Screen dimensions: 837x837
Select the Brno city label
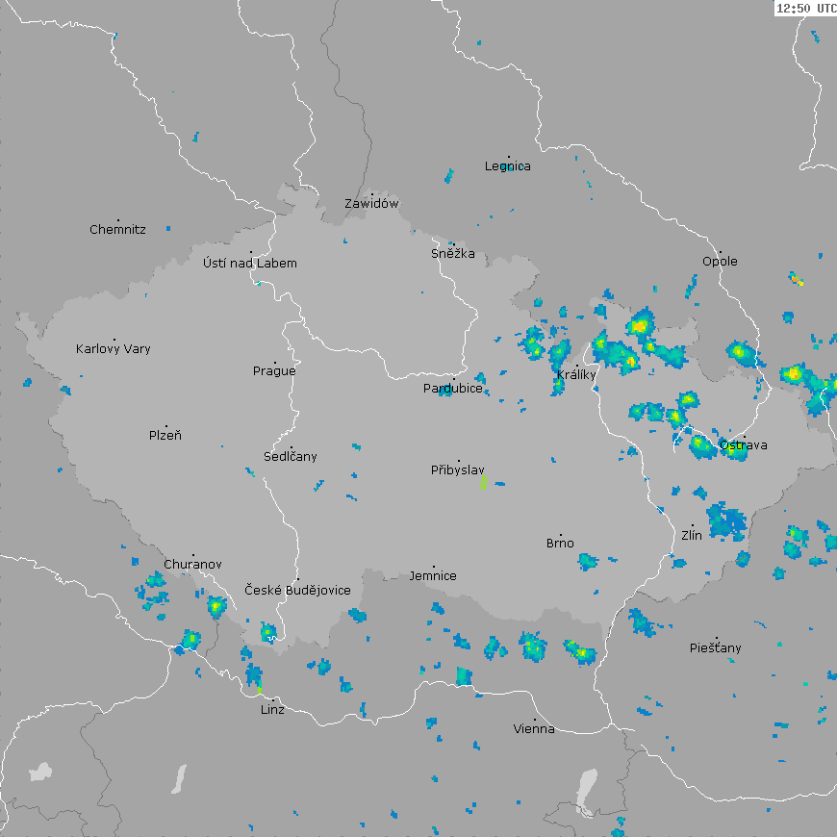click(x=560, y=544)
